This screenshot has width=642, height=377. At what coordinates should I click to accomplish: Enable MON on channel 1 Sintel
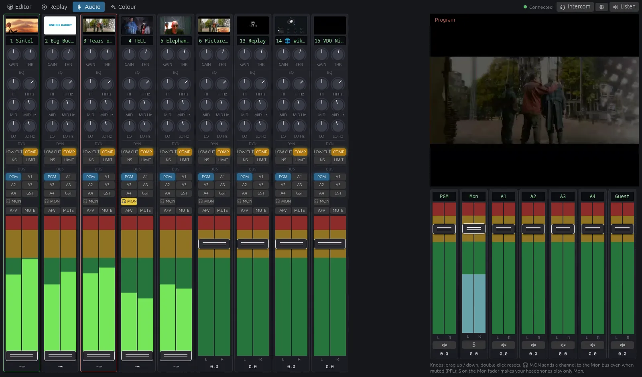coord(14,201)
